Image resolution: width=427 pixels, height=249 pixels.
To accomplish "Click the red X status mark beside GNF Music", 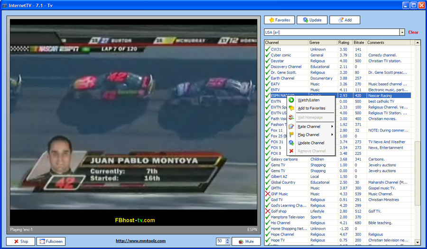I will click(268, 194).
